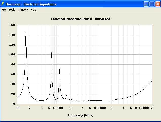Click the second impedance peak near 104 ohms

(51, 53)
